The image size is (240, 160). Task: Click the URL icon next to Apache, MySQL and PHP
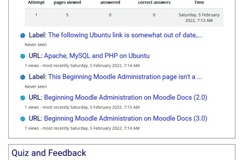click(x=23, y=56)
